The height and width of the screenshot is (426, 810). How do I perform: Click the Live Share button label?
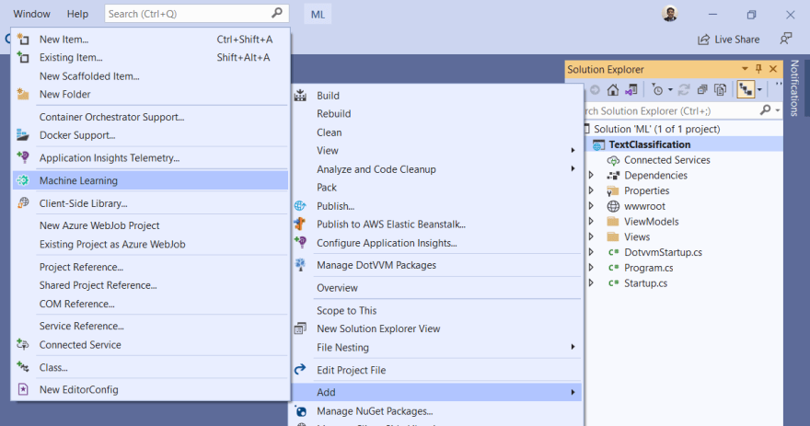click(x=736, y=40)
